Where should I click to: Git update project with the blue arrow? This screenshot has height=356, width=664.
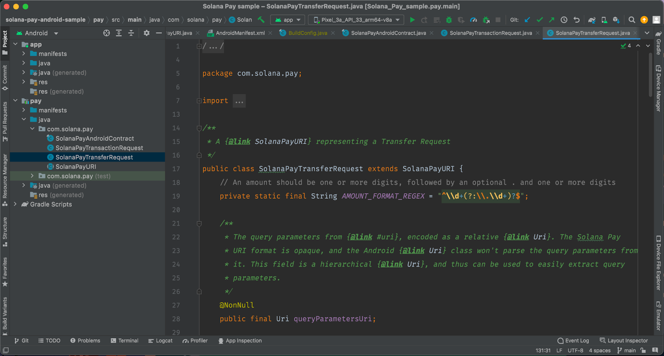point(527,20)
